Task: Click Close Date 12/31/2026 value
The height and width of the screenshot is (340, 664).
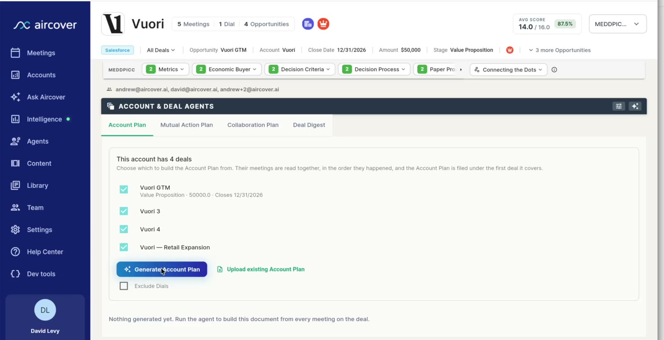Action: (352, 50)
